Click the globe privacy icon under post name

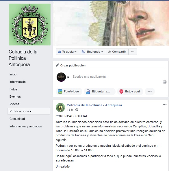pyautogui.click(x=77, y=110)
